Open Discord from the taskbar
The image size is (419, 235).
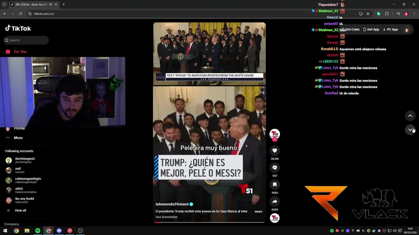[x=59, y=231]
